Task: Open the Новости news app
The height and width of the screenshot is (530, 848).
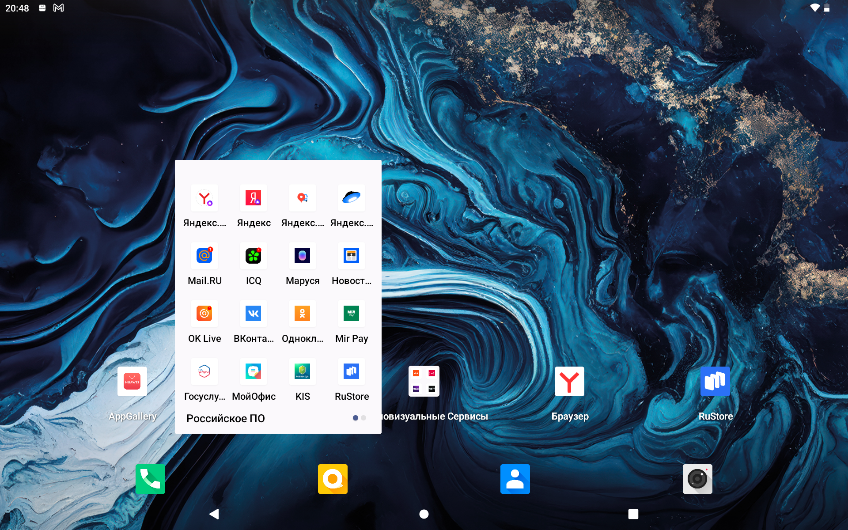Action: (352, 256)
